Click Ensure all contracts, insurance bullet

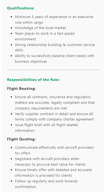pos(55,103)
